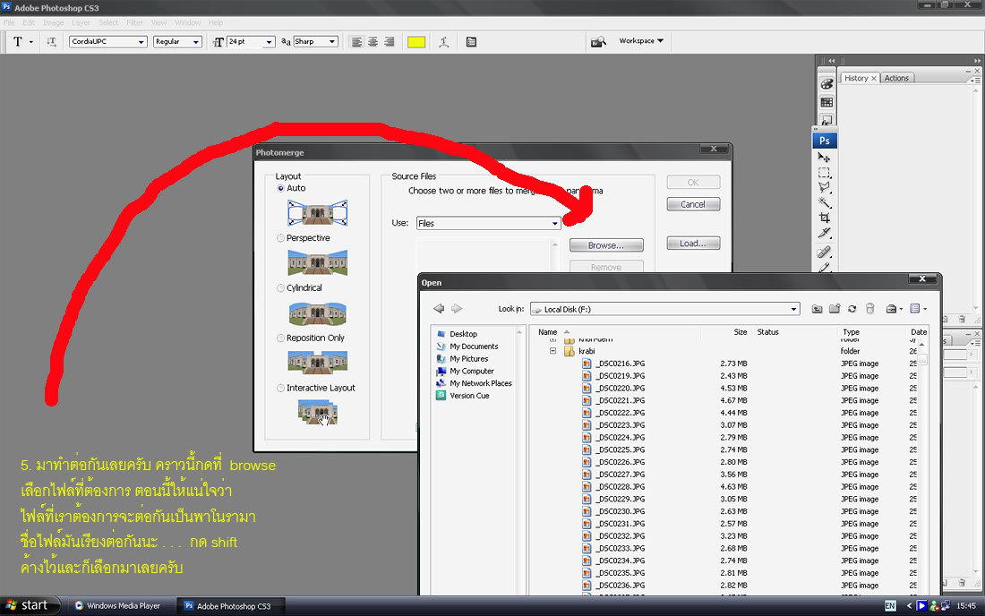
Task: Open the Color palette dock icon
Action: 827,84
